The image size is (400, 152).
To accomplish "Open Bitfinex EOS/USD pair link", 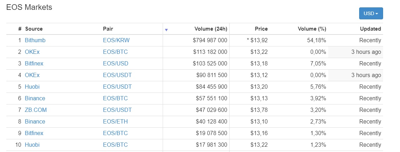I will click(x=115, y=63).
